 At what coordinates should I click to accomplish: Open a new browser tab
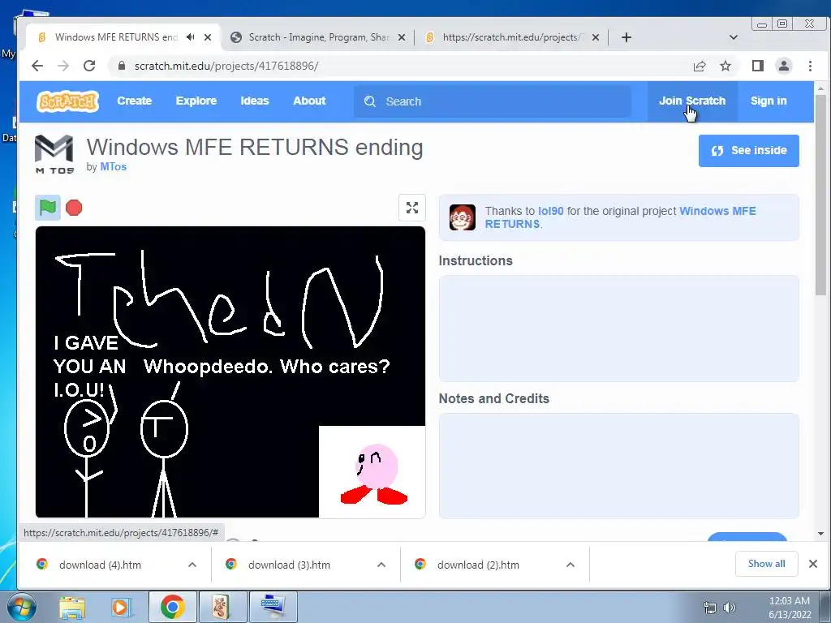[x=626, y=37]
